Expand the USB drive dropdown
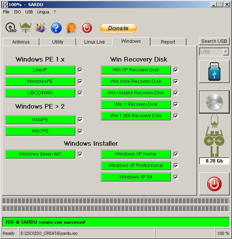Image resolution: width=232 pixels, height=239 pixels. (225, 52)
